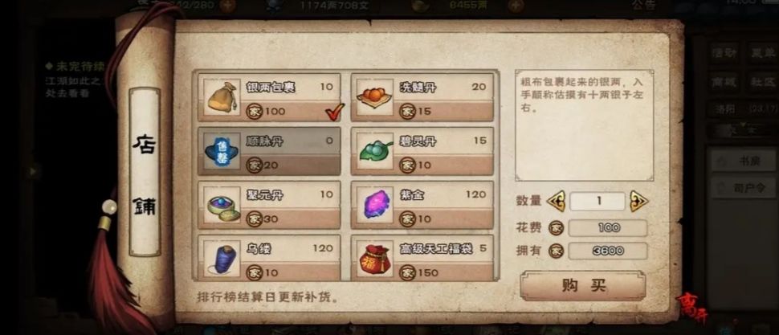Select the 紫金 purple crystal icon
The width and height of the screenshot is (779, 335).
[x=374, y=205]
